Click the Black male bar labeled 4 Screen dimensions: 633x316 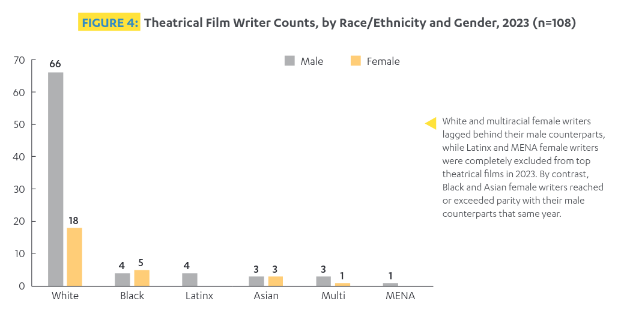pos(122,279)
